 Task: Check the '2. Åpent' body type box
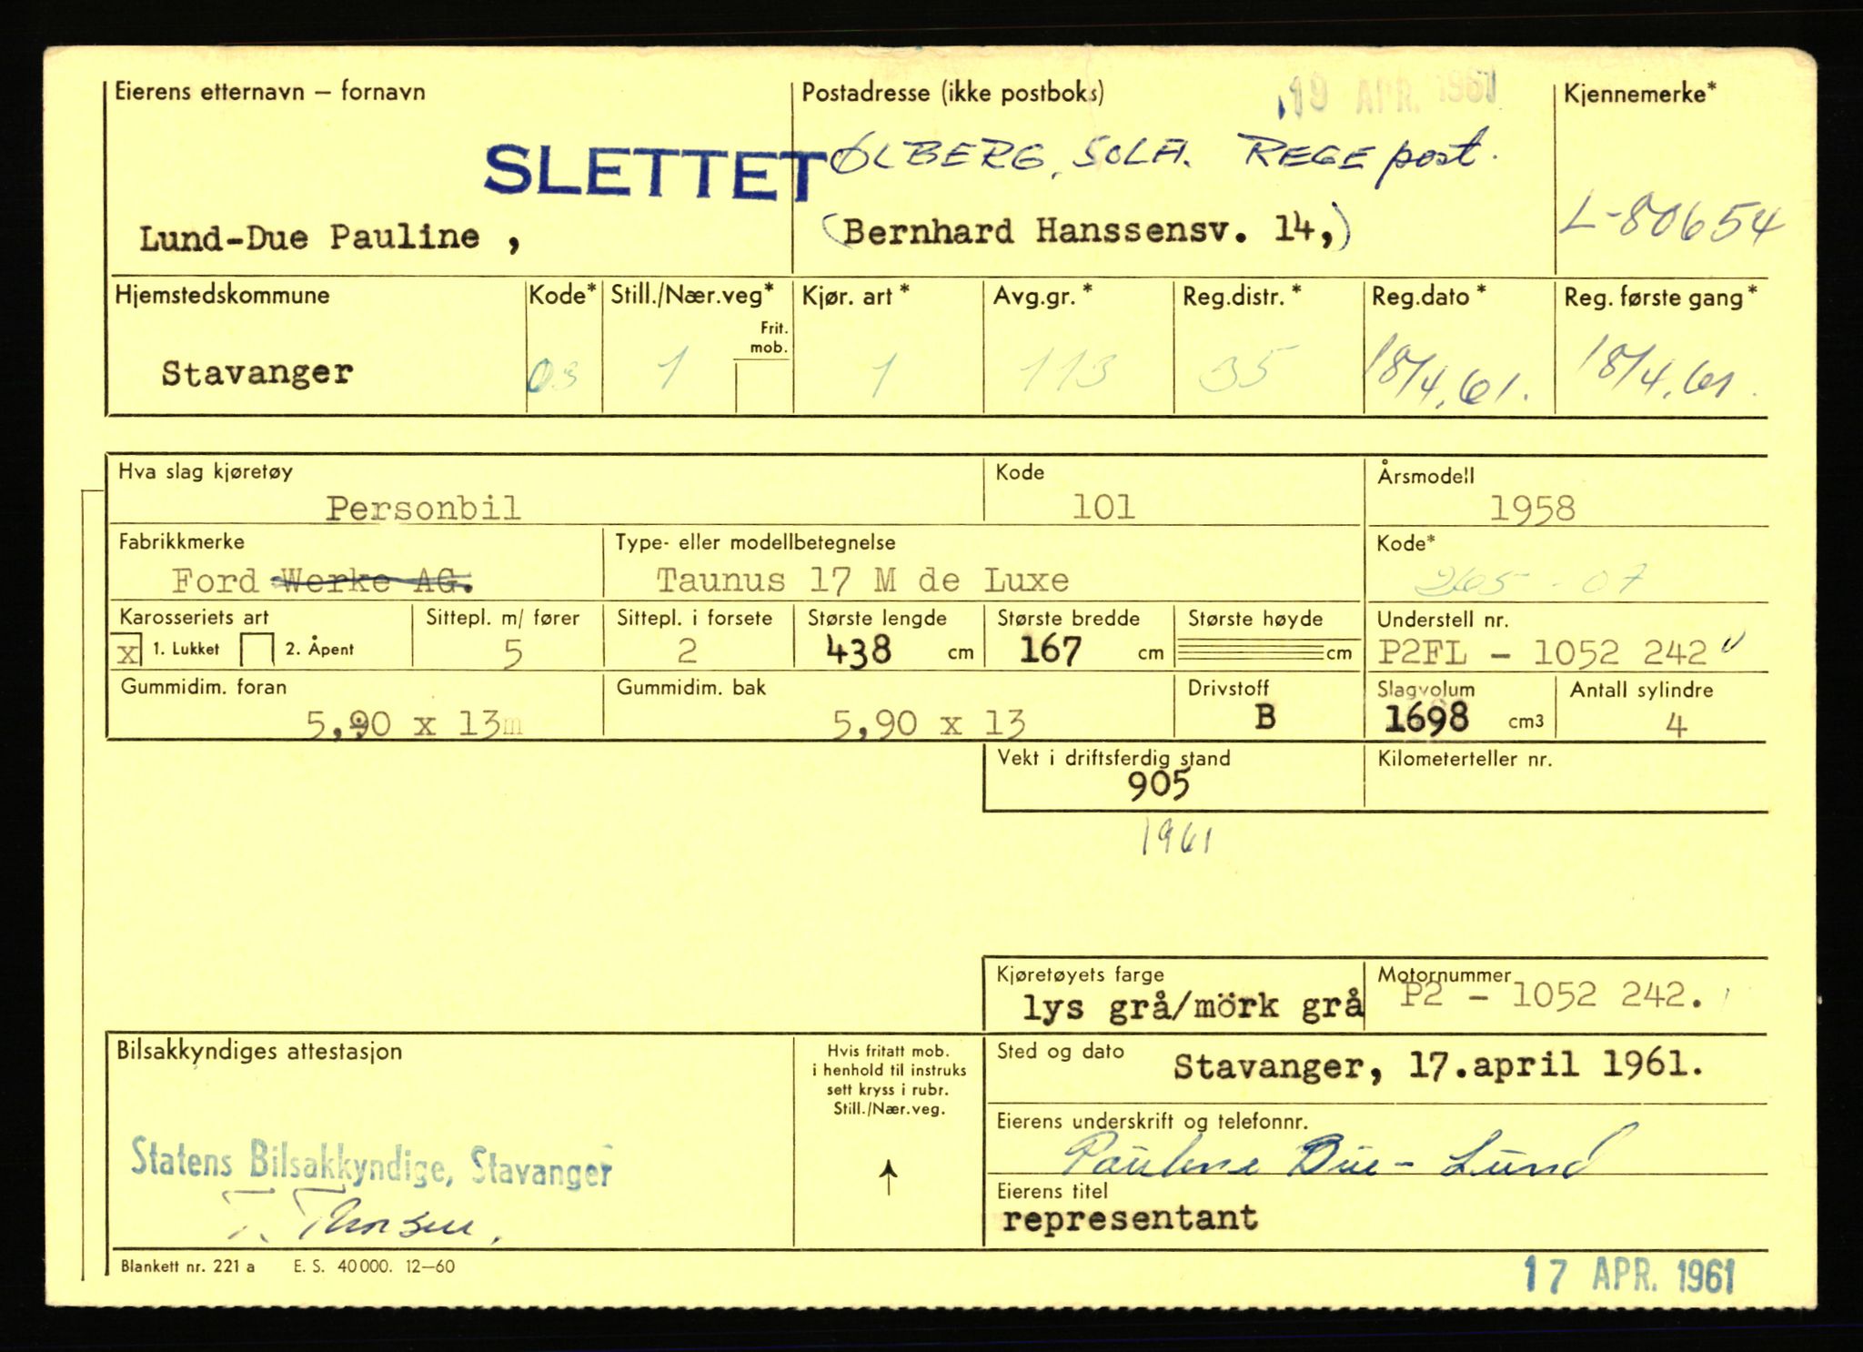click(257, 651)
